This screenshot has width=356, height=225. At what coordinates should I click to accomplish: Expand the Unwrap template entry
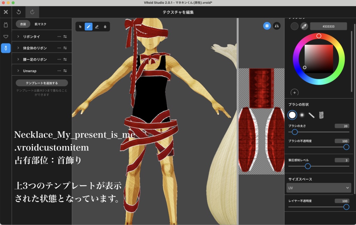(x=18, y=70)
